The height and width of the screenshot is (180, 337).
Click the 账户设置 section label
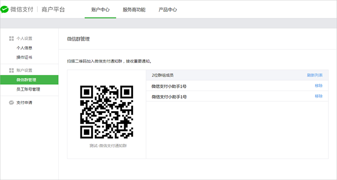(x=24, y=70)
